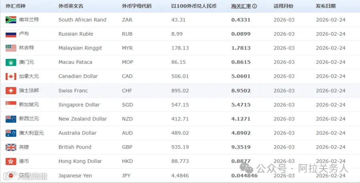Viewport: 360px width, 183px height.
Task: Click the South African flag icon
Action: pos(11,20)
